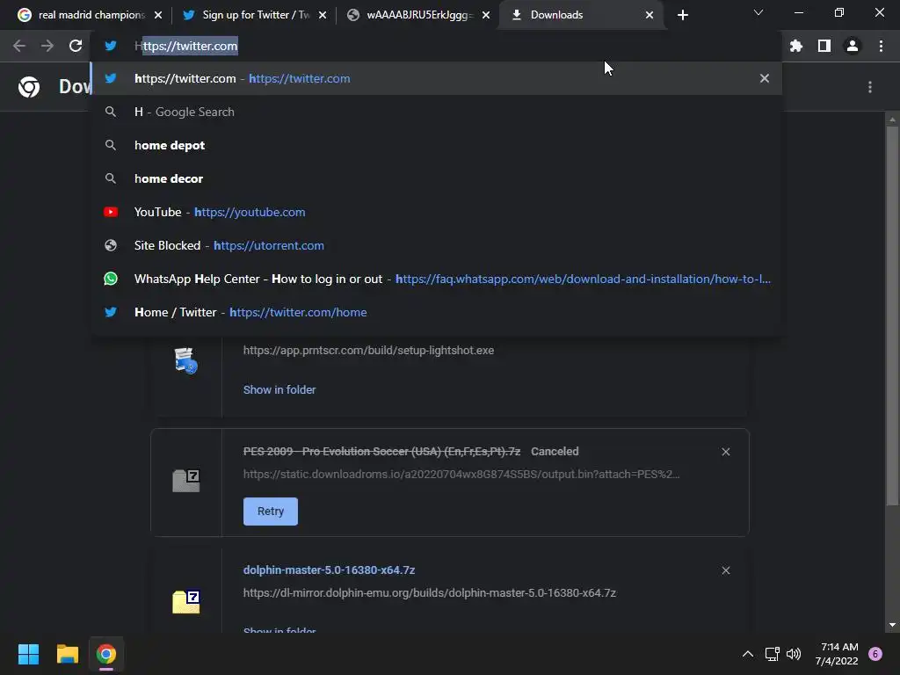This screenshot has width=900, height=675.
Task: Open the Extensions puzzle icon
Action: coord(796,46)
